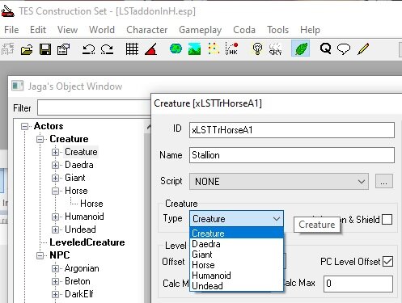The height and width of the screenshot is (303, 402).
Task: Expand the Giant tree node
Action: pos(55,178)
